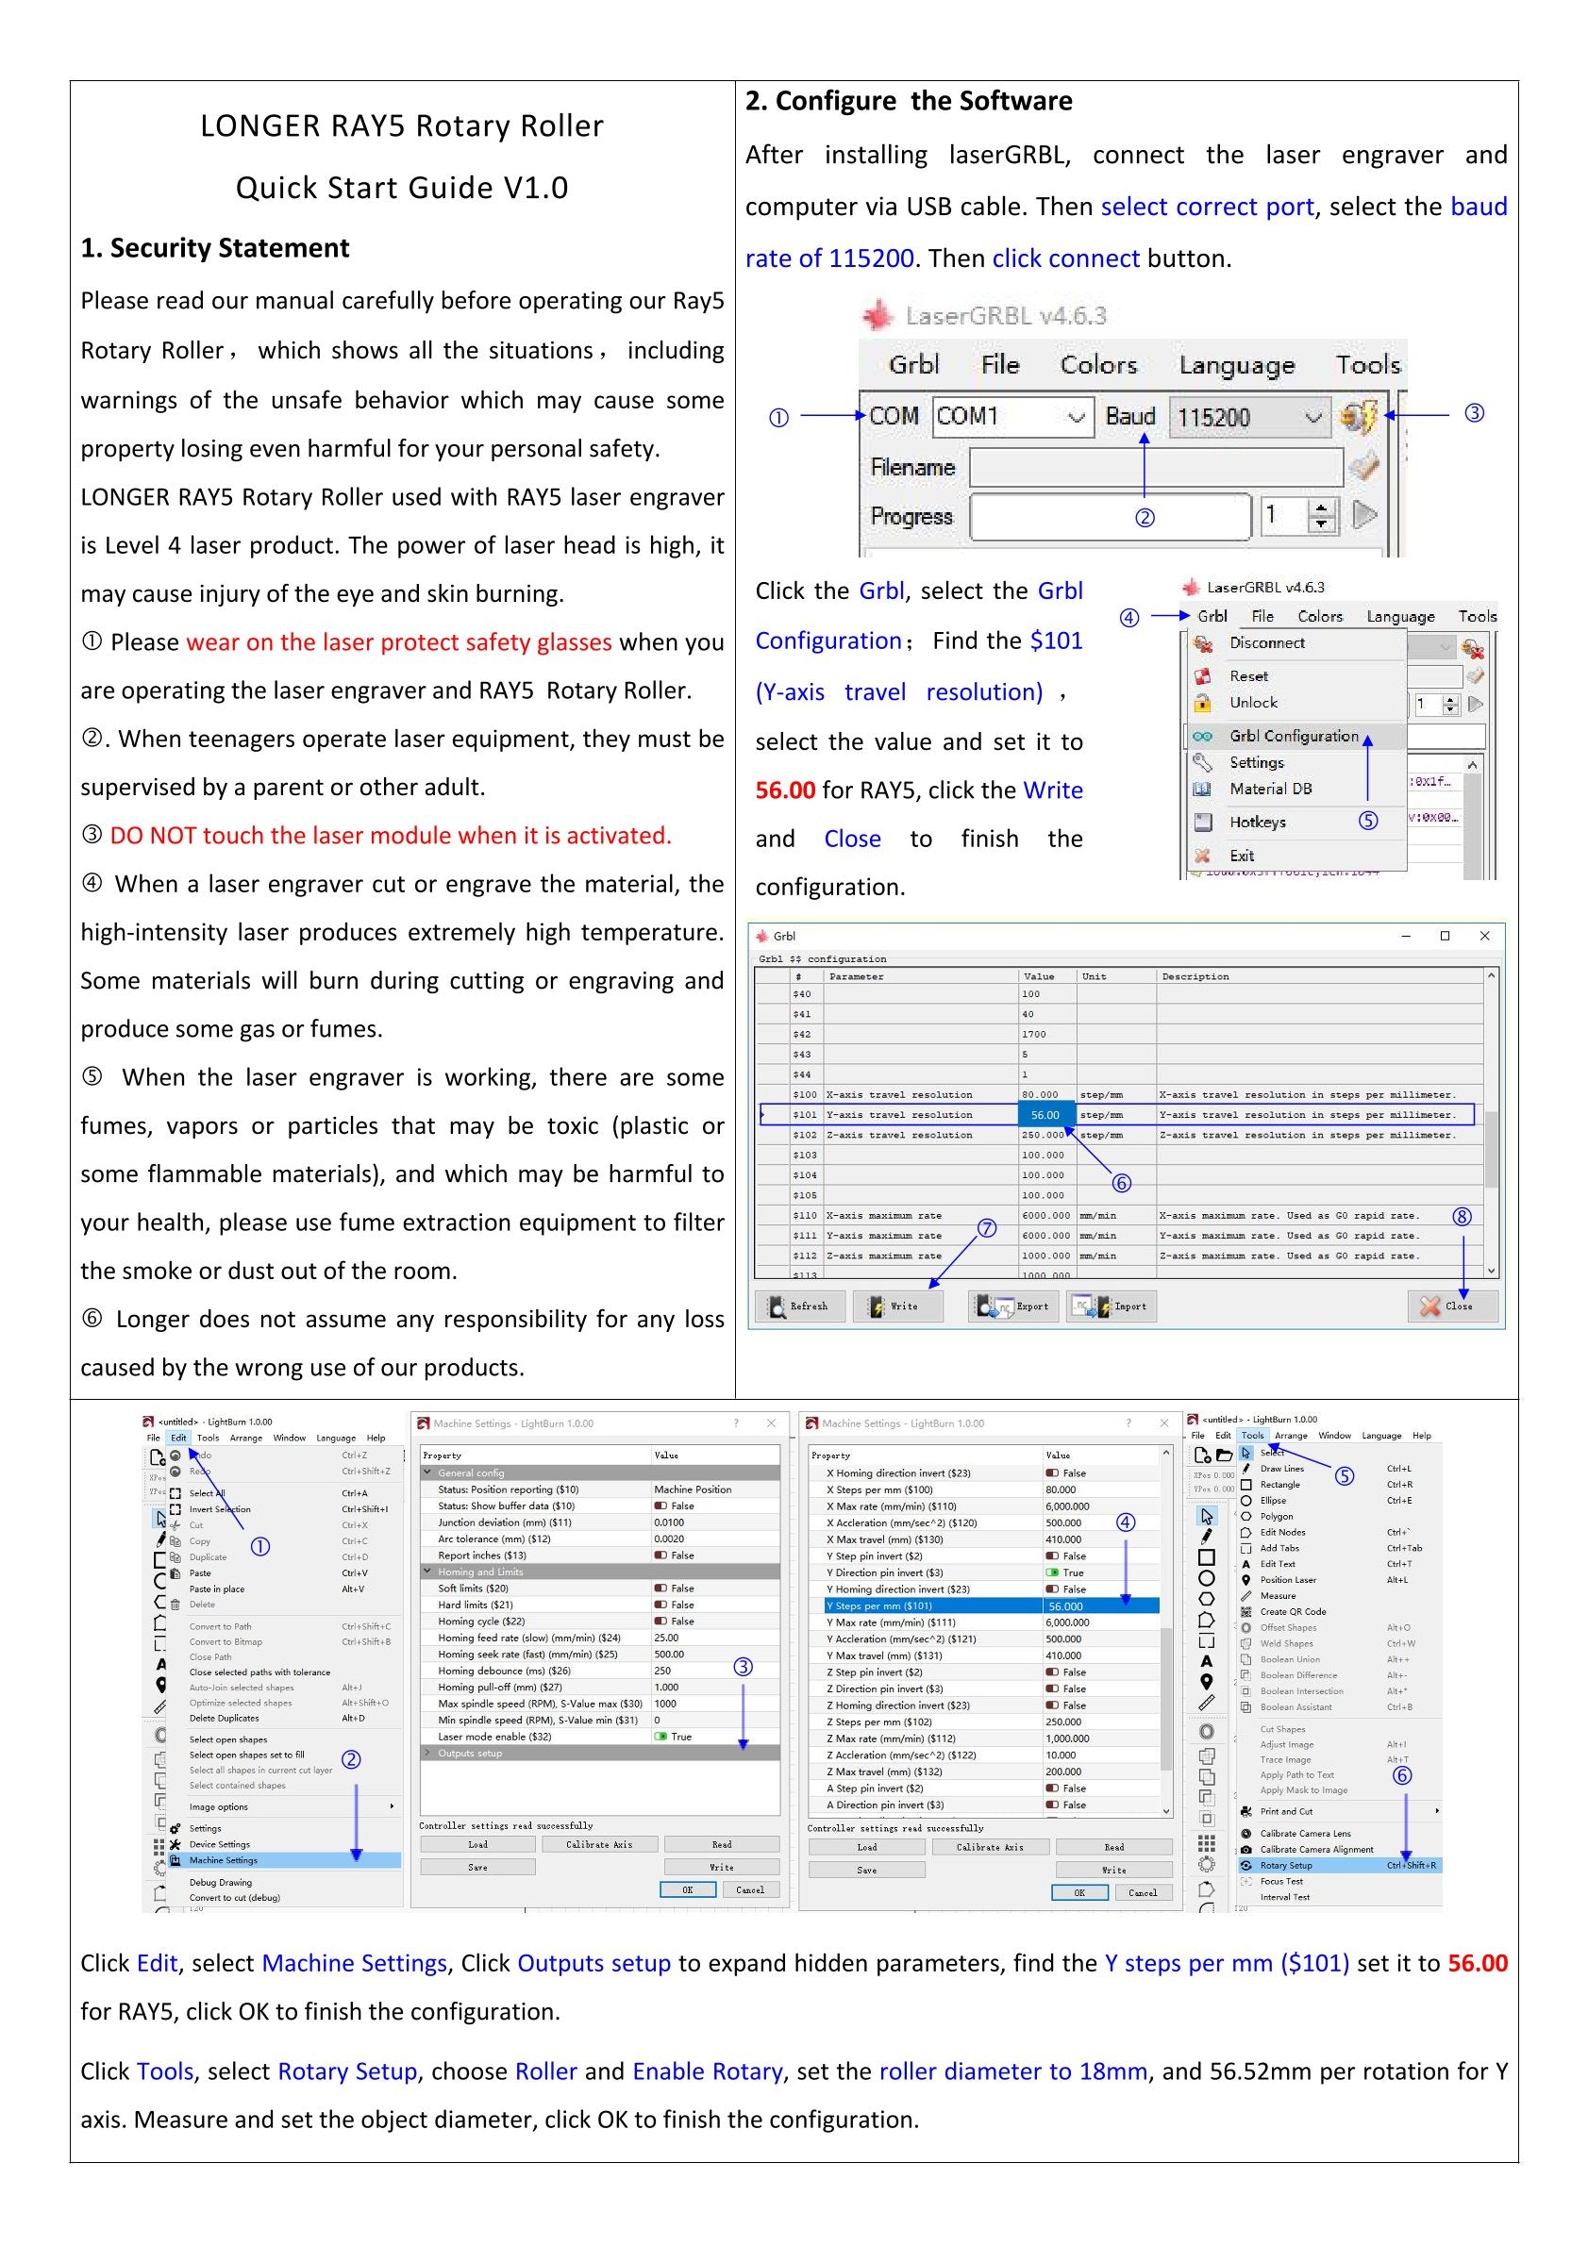The width and height of the screenshot is (1588, 2246).
Task: Click Calibrate Axis in the dialog showing General config
Action: (x=599, y=1844)
